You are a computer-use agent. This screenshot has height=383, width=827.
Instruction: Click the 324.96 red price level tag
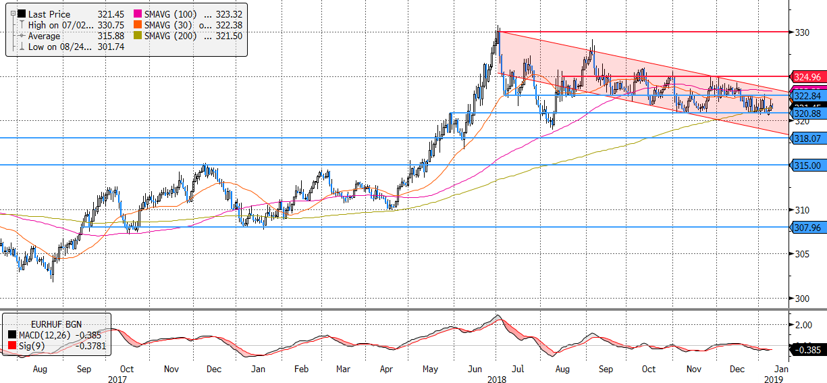click(x=807, y=76)
